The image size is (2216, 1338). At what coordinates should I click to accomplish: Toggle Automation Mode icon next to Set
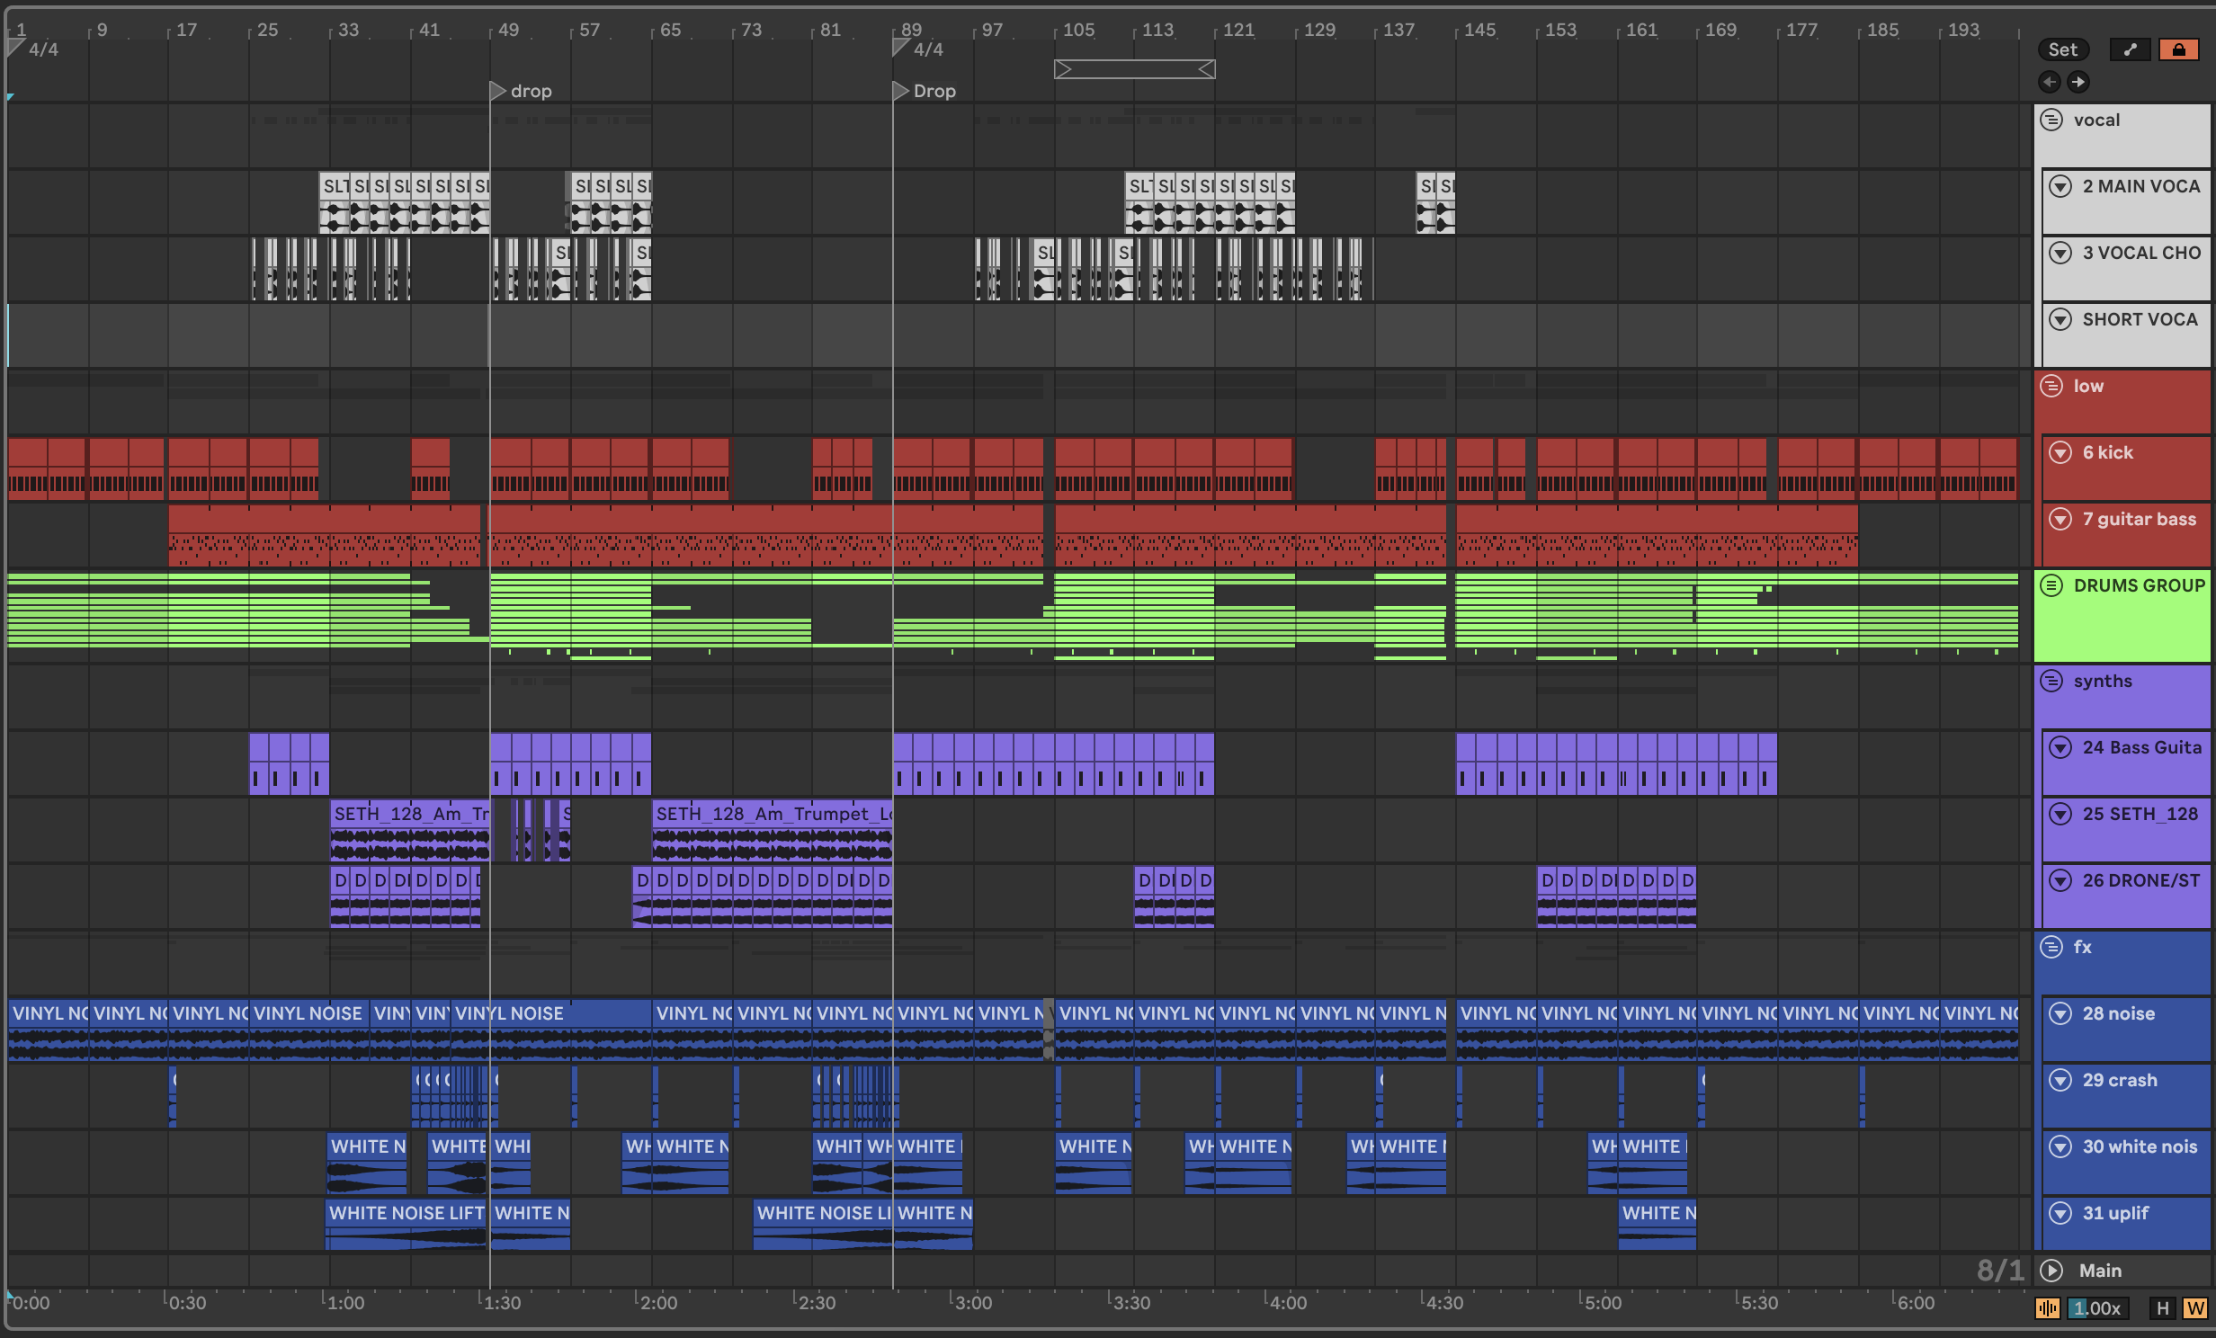coord(2129,49)
